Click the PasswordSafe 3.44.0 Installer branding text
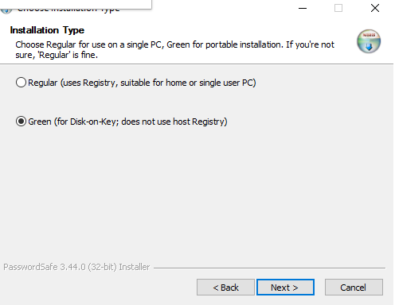This screenshot has height=305, width=395. [x=76, y=267]
